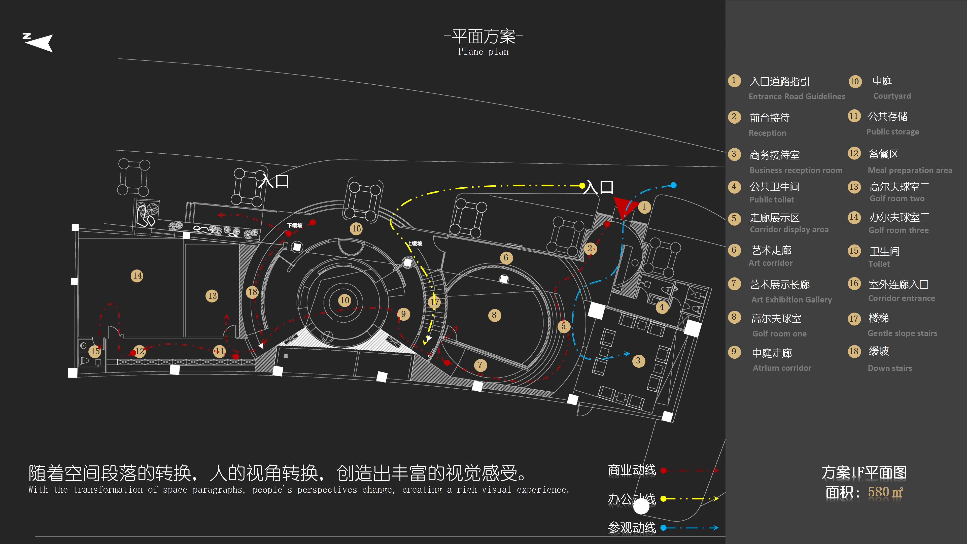Click the blue visitor route start dot

tap(673, 185)
